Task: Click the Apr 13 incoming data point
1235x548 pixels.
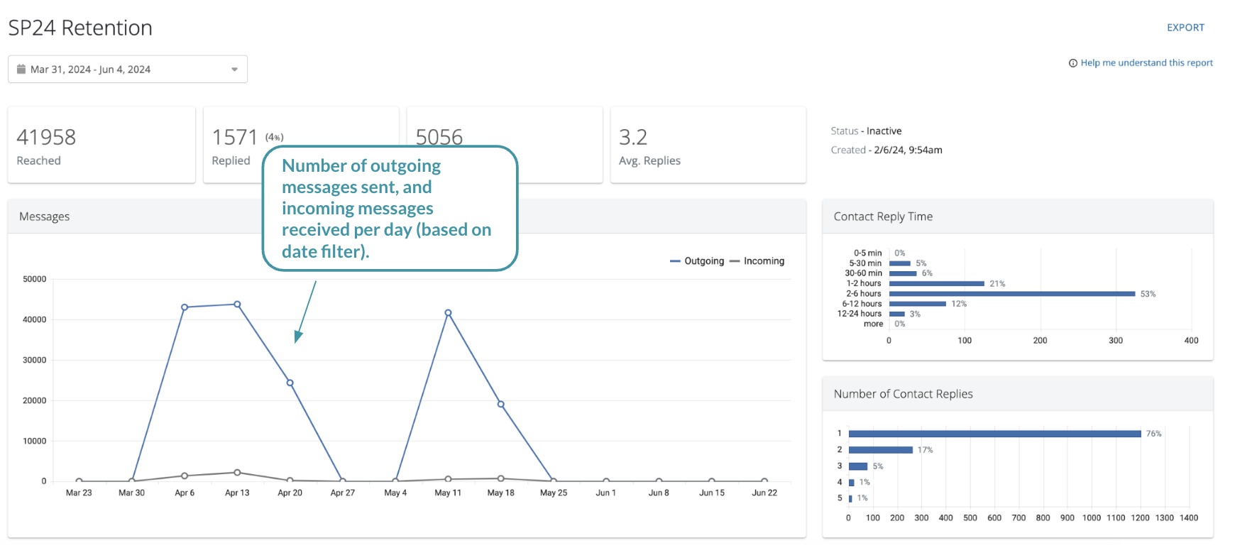Action: [237, 472]
